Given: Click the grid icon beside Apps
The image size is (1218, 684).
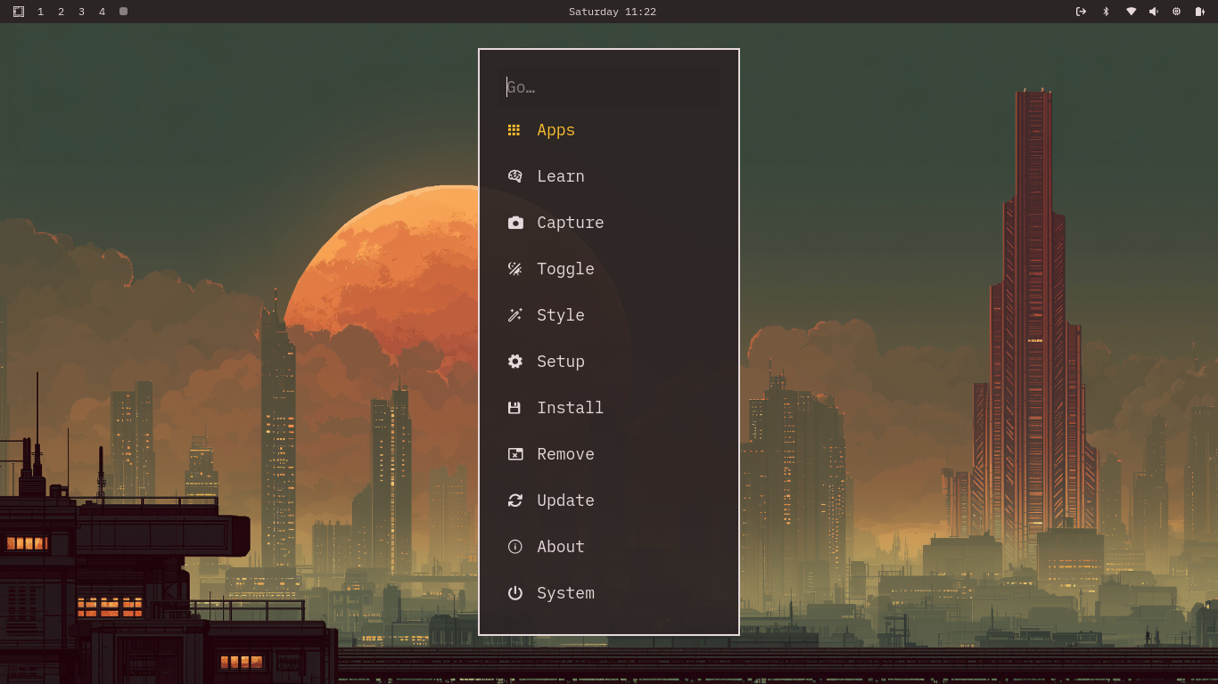Looking at the screenshot, I should (x=514, y=130).
